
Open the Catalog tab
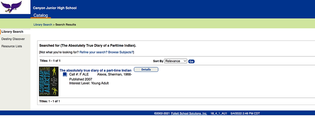click(x=41, y=15)
